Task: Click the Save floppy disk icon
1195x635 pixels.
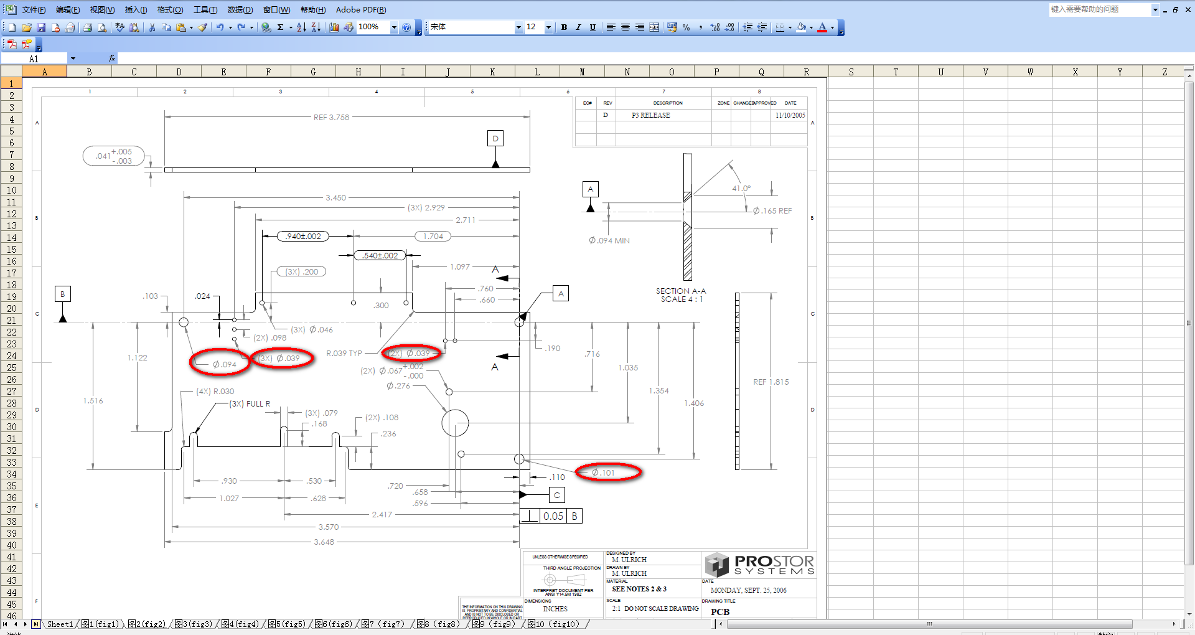Action: 41,27
